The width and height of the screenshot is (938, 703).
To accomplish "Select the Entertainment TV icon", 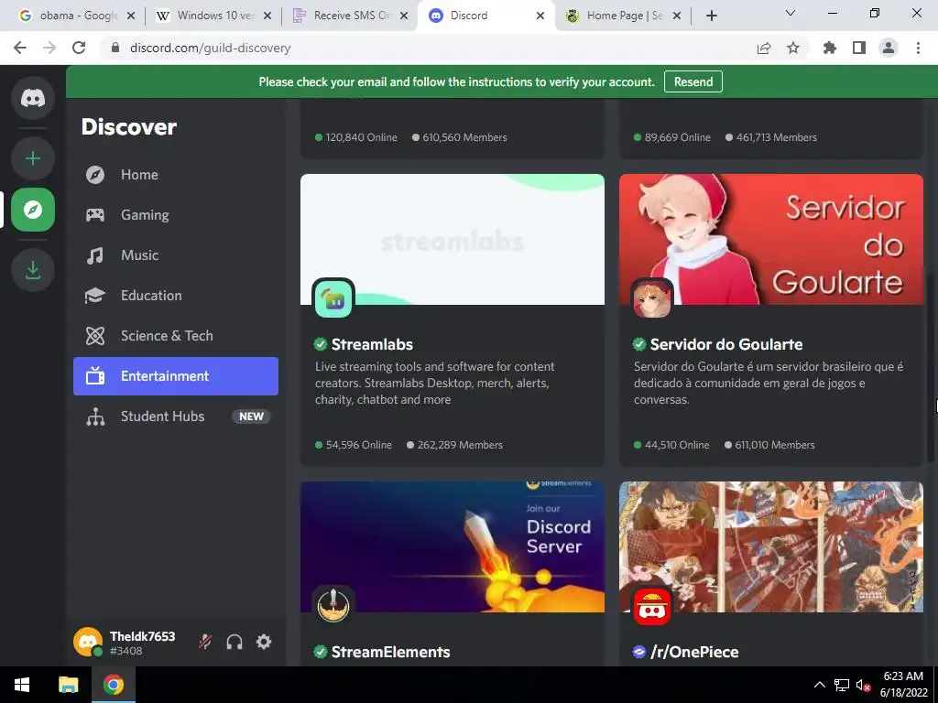I will pyautogui.click(x=95, y=376).
